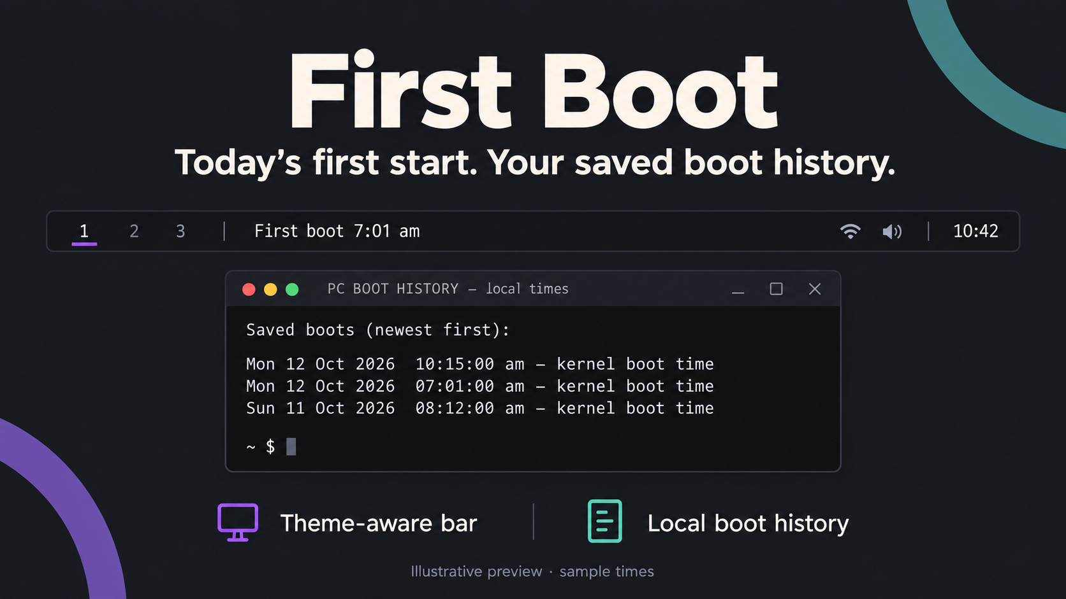Click the purple monitor icon
The image size is (1066, 599).
coord(238,522)
